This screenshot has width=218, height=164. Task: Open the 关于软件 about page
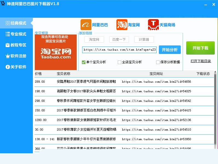pos(16,67)
